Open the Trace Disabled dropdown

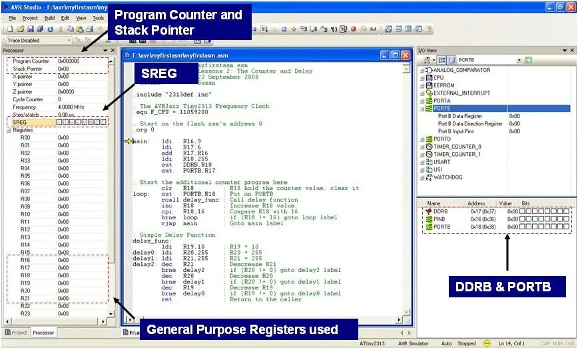(69, 40)
